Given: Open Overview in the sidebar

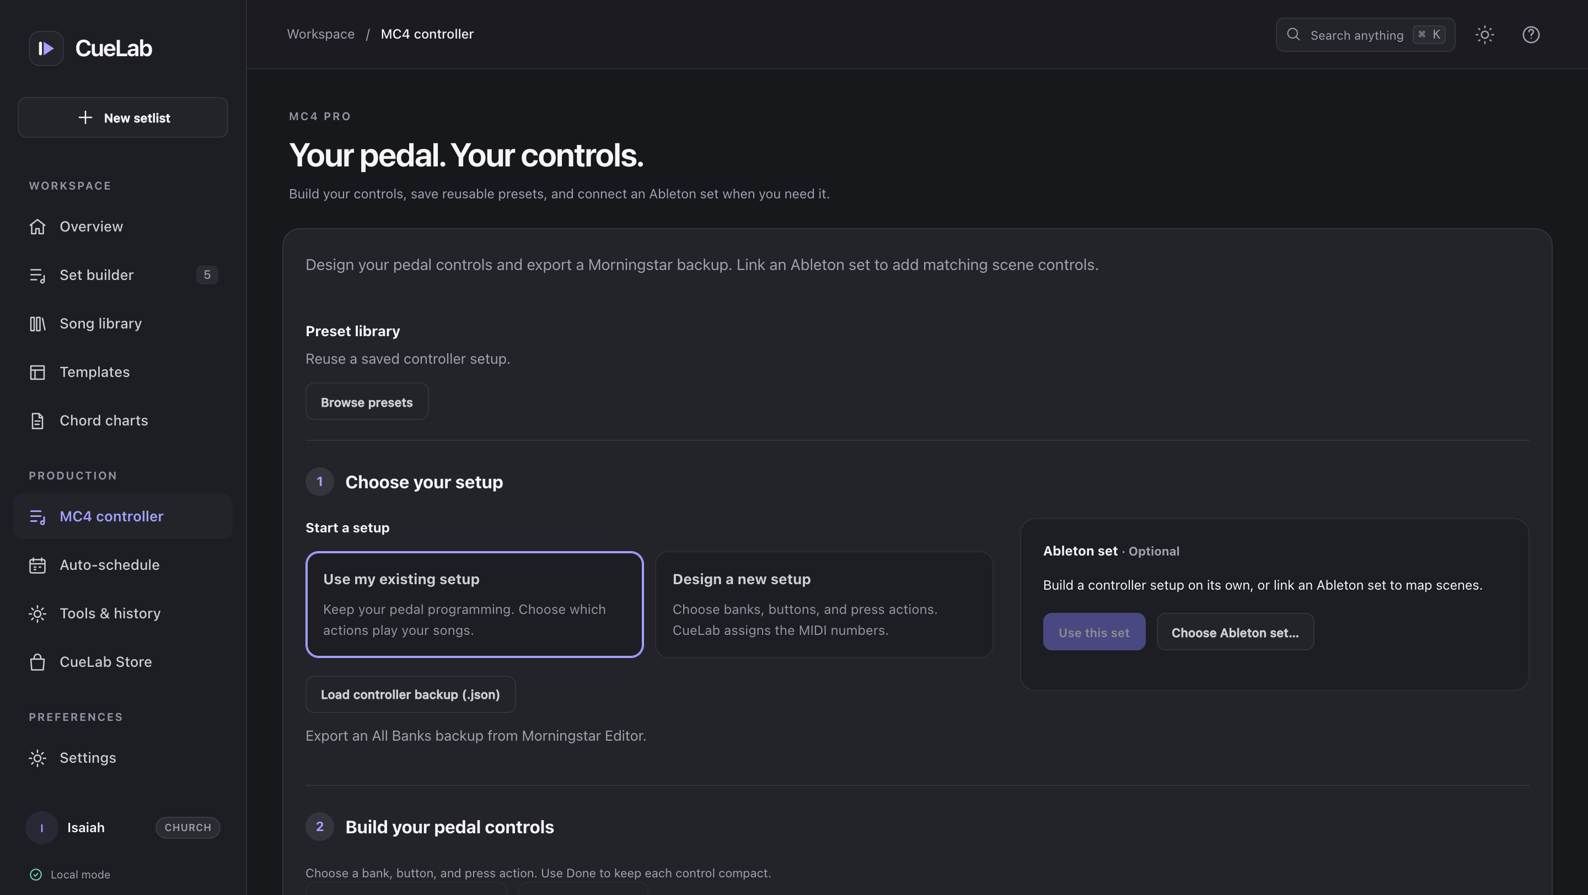Looking at the screenshot, I should (x=122, y=227).
